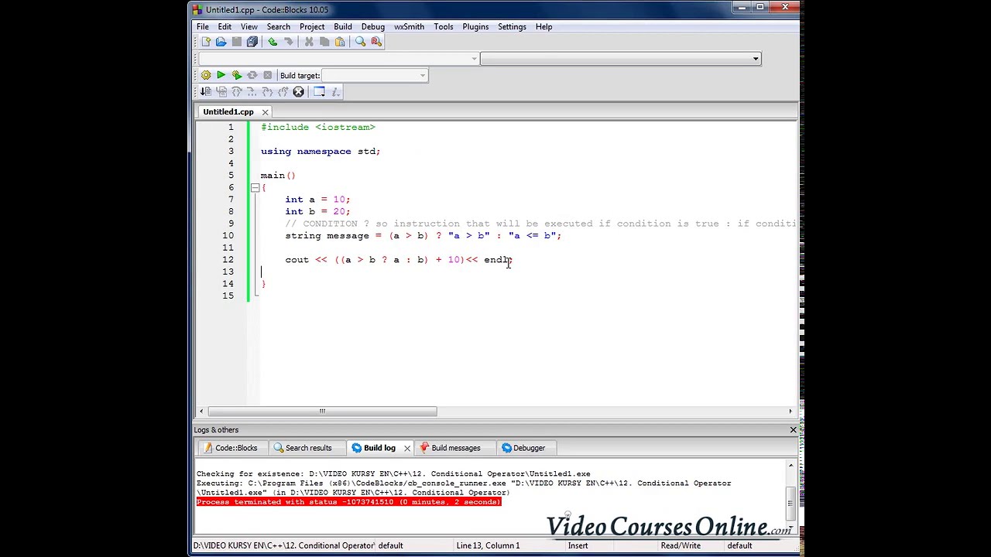The width and height of the screenshot is (991, 557).
Task: Click the Next instruction debug icon
Action: (252, 92)
